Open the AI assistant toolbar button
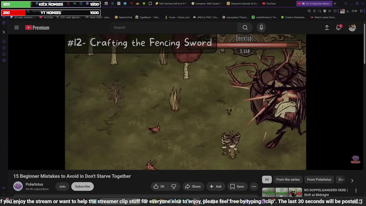 coord(355,11)
